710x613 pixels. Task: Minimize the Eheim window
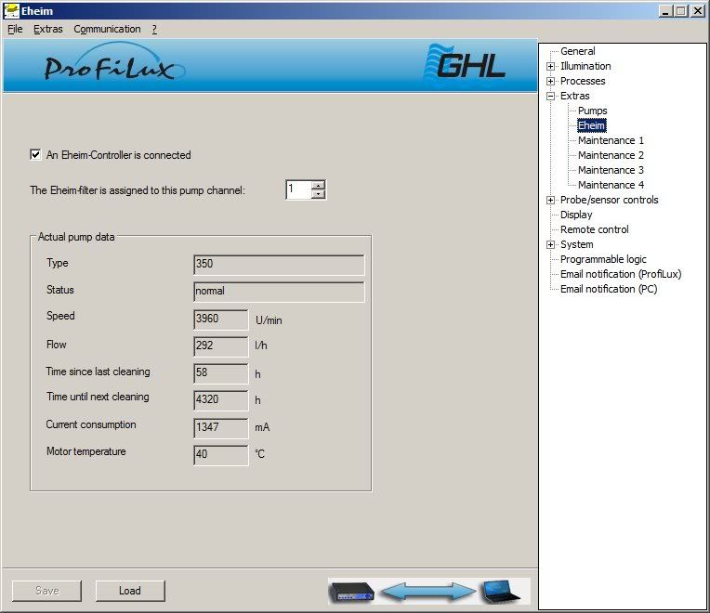coord(664,11)
